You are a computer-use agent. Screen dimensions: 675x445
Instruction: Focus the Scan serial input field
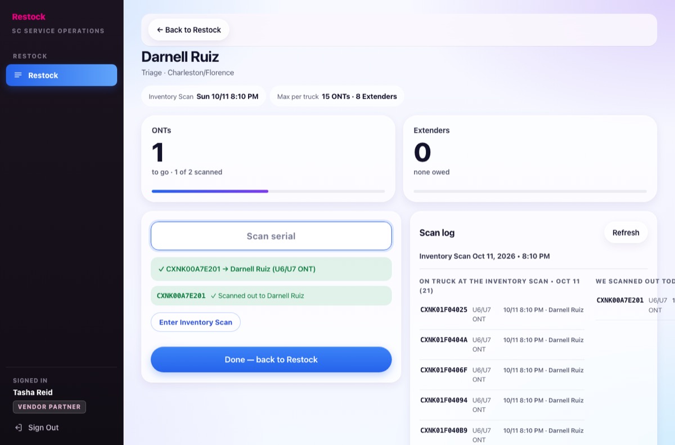(271, 236)
